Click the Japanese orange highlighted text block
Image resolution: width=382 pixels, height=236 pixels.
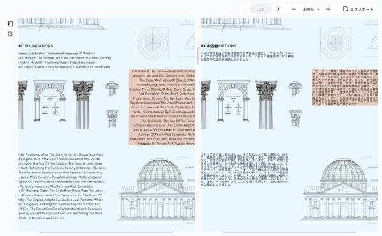click(345, 87)
